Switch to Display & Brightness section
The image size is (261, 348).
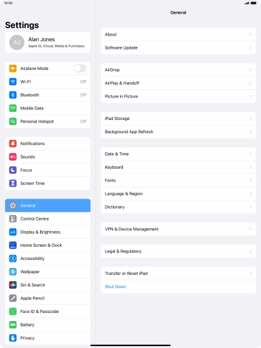point(47,232)
